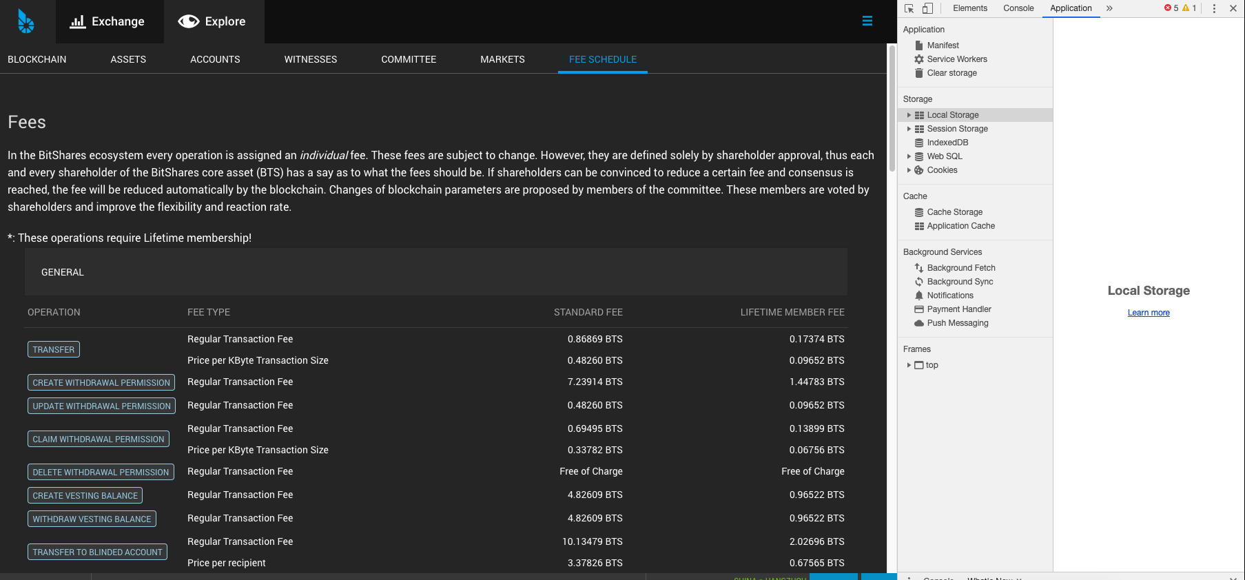The height and width of the screenshot is (580, 1245).
Task: Open the Blockchain explorer tab
Action: [x=37, y=59]
